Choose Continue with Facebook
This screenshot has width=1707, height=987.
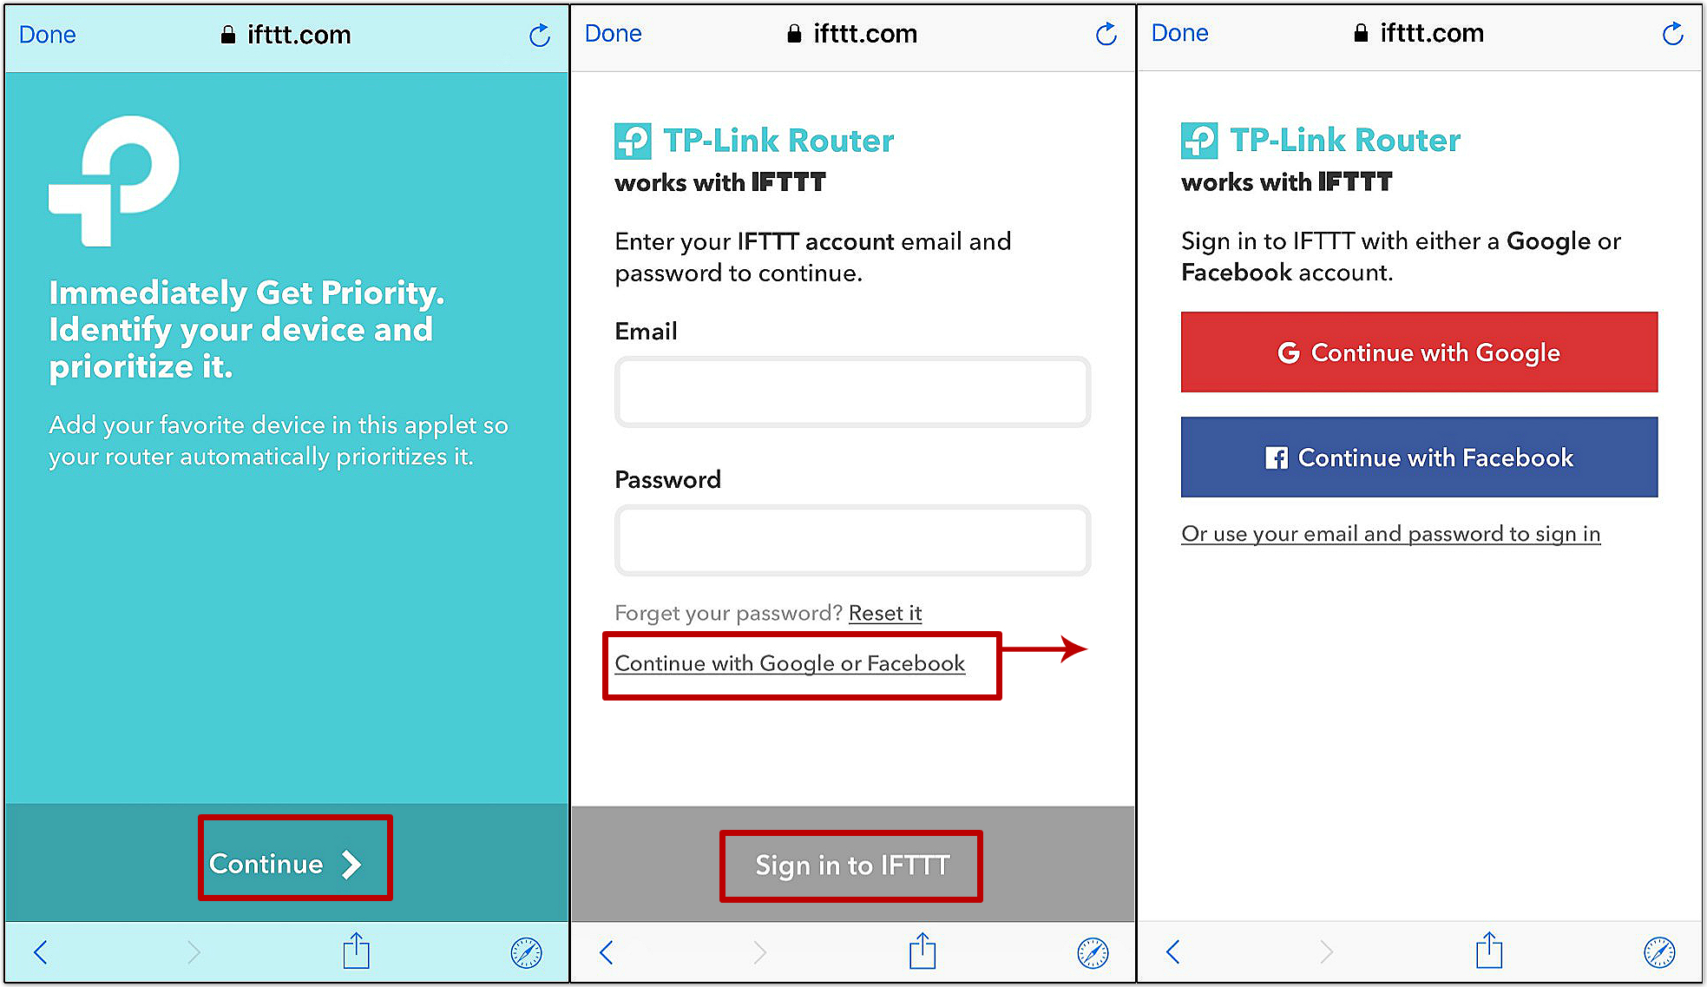[1419, 457]
